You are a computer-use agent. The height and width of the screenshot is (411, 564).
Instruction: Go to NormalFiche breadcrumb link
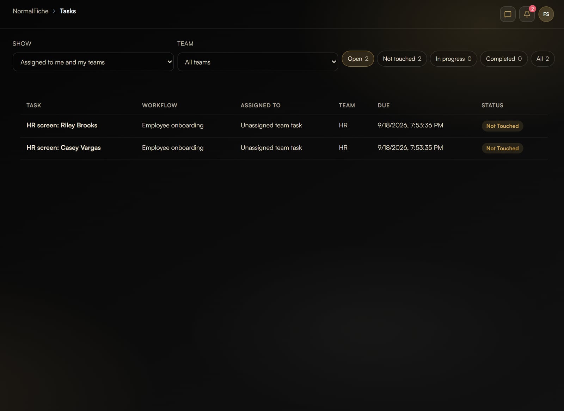click(x=31, y=11)
